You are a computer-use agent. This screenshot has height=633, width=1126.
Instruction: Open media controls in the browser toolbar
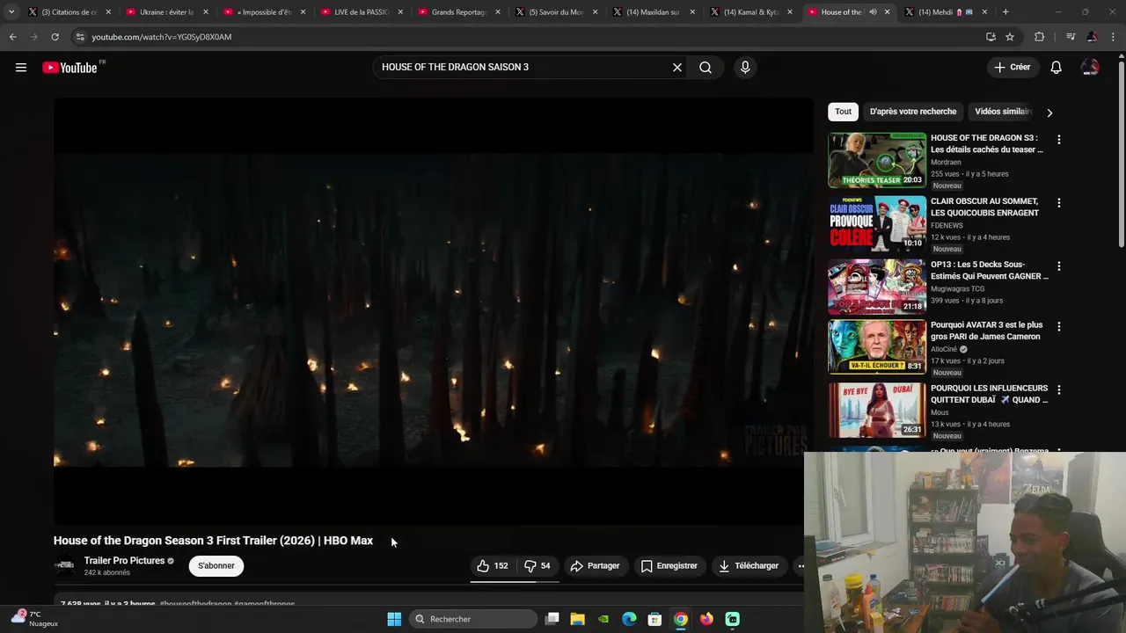tap(1071, 37)
